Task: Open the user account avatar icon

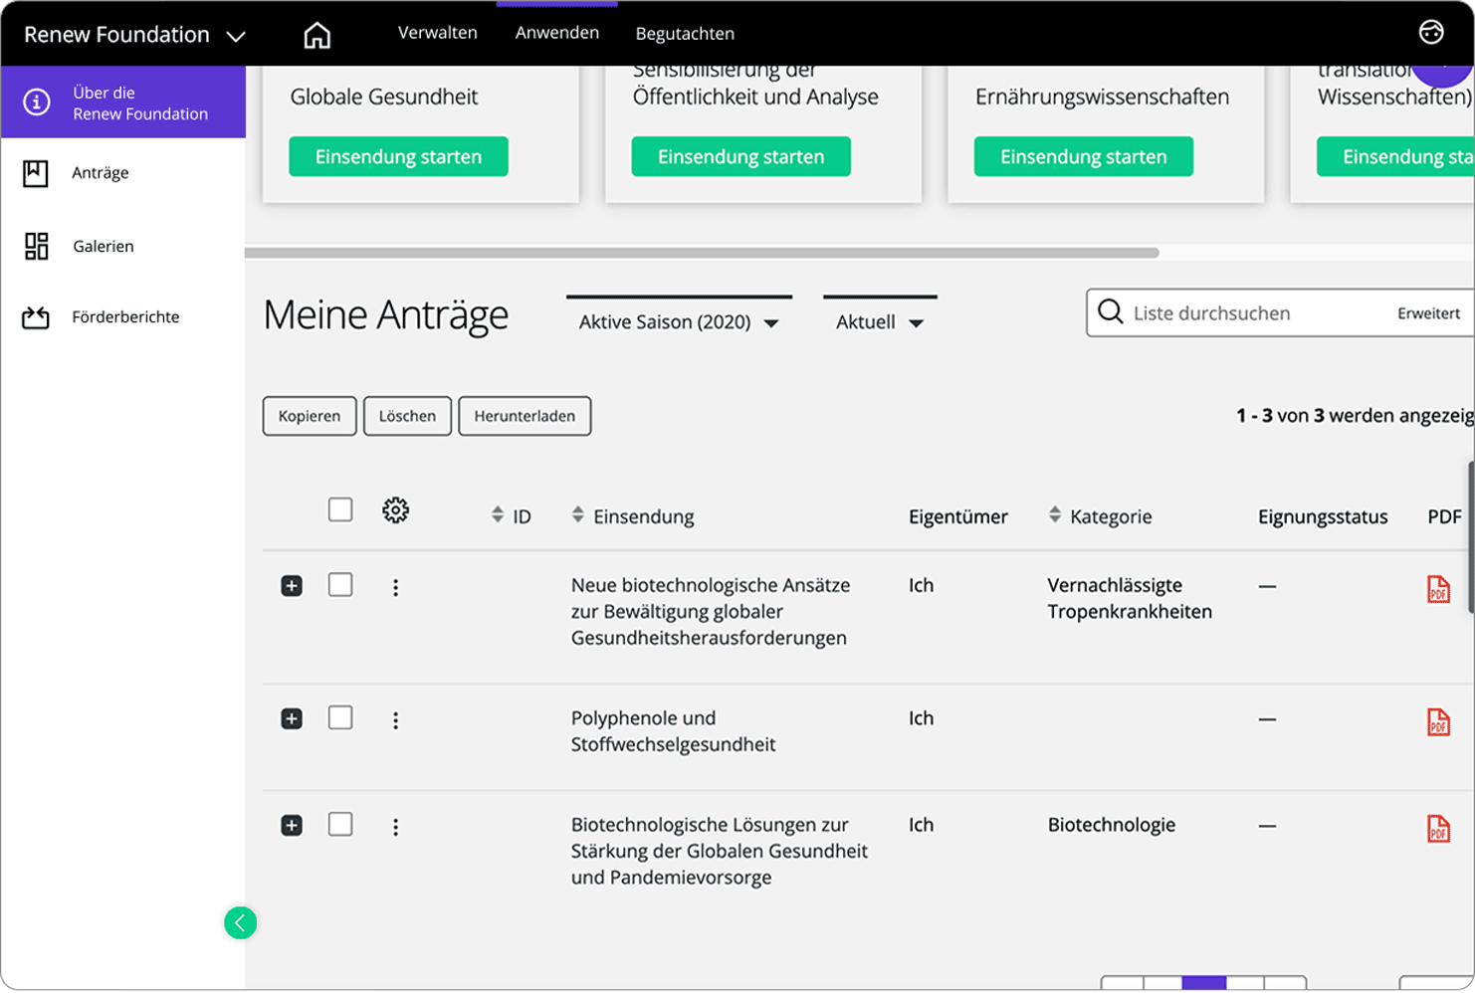Action: [x=1430, y=33]
